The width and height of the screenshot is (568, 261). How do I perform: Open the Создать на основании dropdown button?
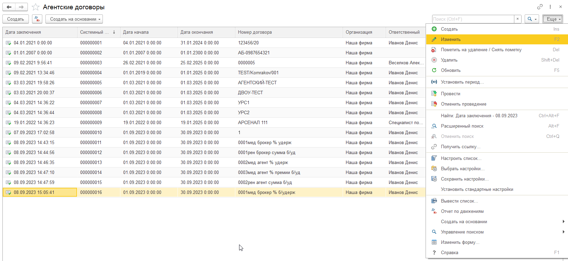click(x=74, y=19)
